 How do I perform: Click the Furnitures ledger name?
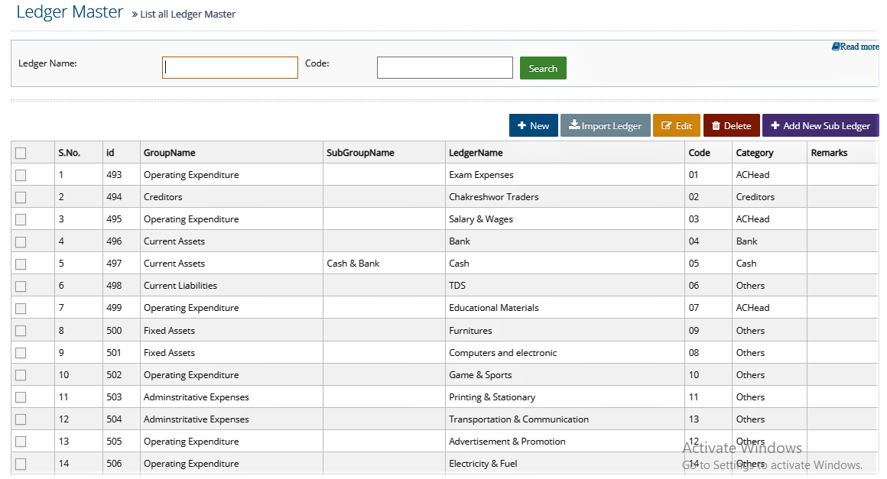click(x=471, y=331)
